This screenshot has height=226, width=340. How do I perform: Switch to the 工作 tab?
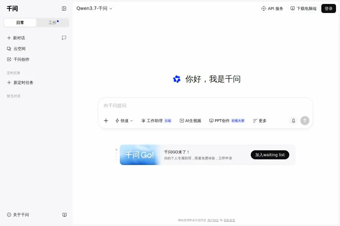coord(53,23)
